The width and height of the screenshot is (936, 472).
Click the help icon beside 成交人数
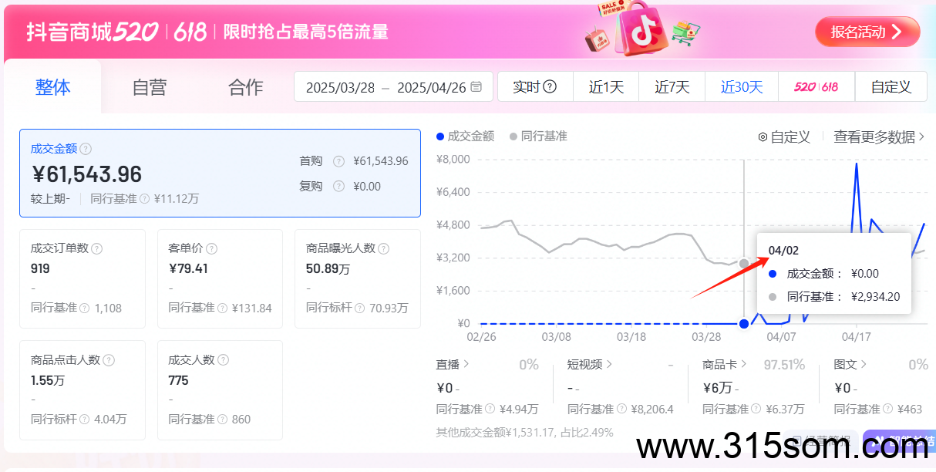[223, 360]
